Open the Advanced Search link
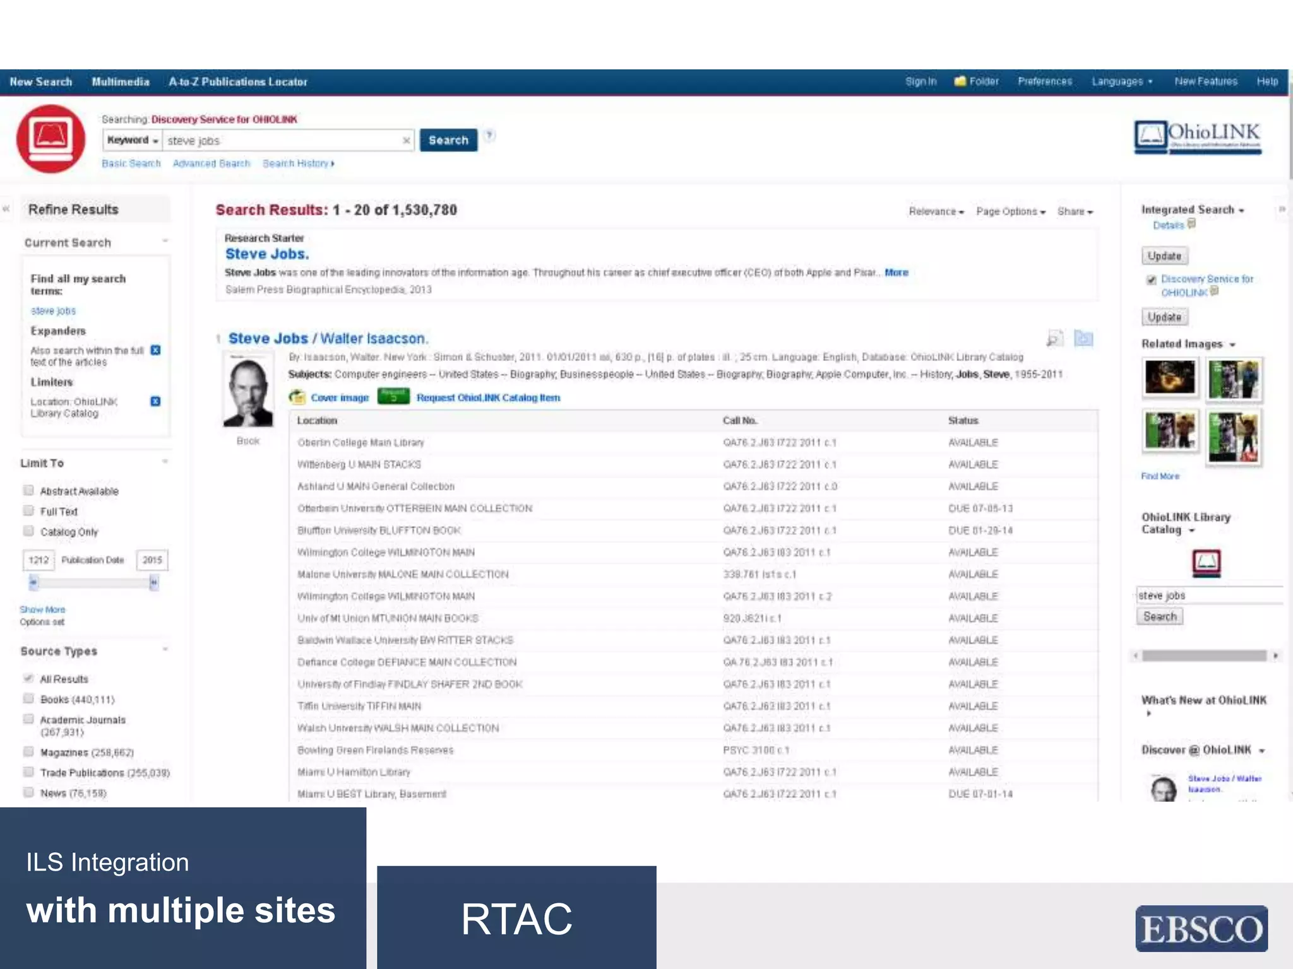The width and height of the screenshot is (1293, 969). pos(212,163)
